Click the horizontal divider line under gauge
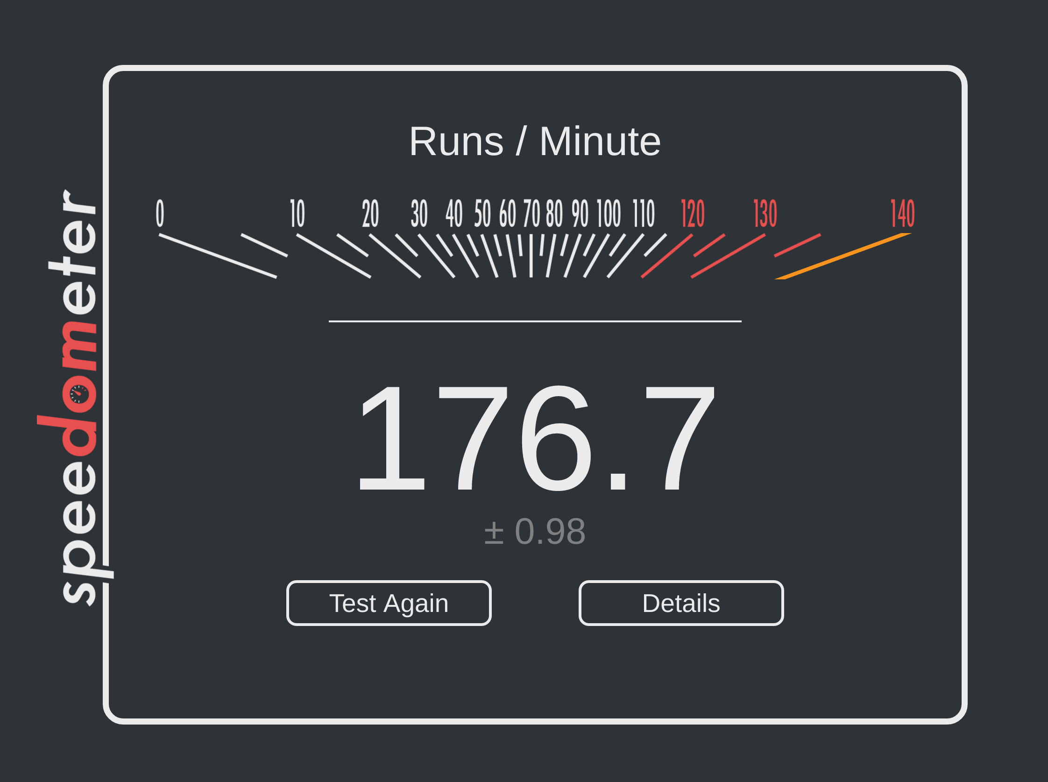This screenshot has width=1048, height=782. 535,321
